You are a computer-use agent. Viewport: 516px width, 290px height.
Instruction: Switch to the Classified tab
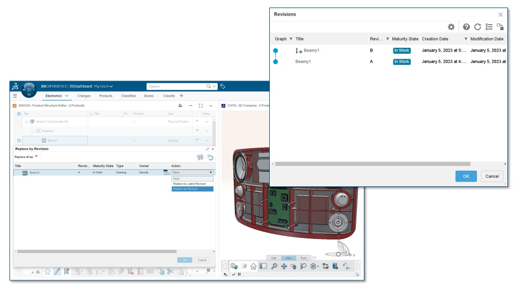click(x=128, y=96)
